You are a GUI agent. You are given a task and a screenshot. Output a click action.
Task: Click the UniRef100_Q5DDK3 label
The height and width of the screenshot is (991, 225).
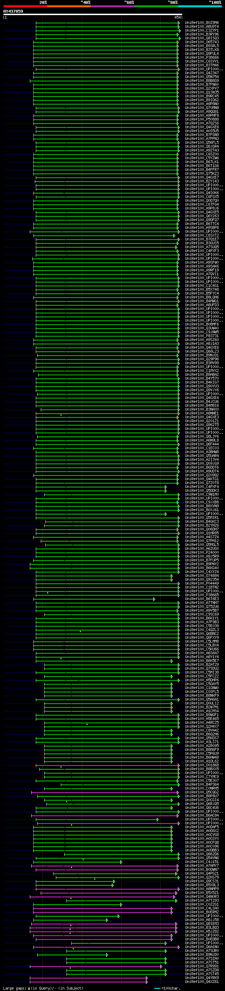click(202, 490)
